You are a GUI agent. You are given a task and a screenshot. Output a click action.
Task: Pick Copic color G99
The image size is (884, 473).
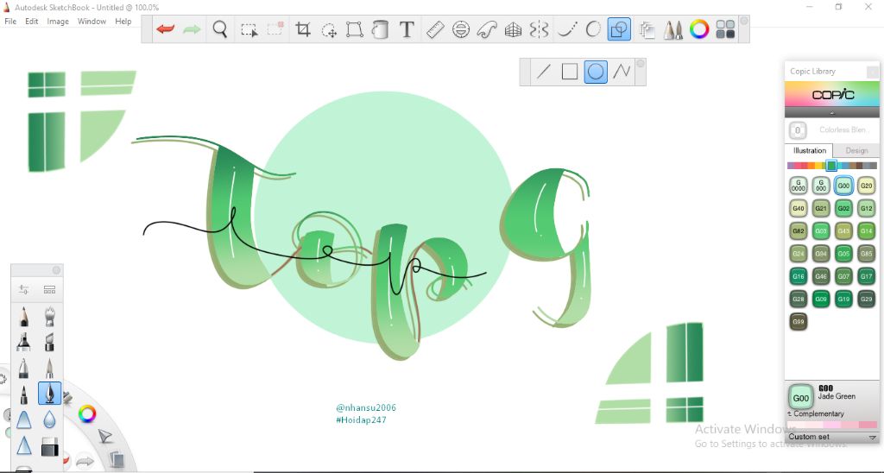799,322
